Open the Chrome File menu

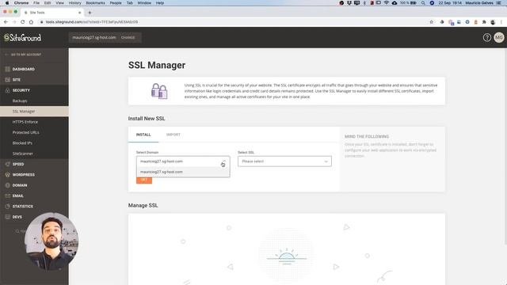tap(36, 3)
